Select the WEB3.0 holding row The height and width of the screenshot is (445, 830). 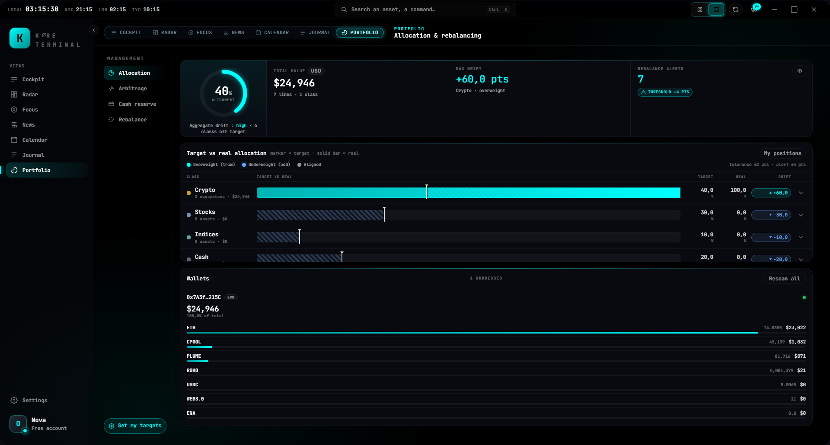pyautogui.click(x=496, y=401)
